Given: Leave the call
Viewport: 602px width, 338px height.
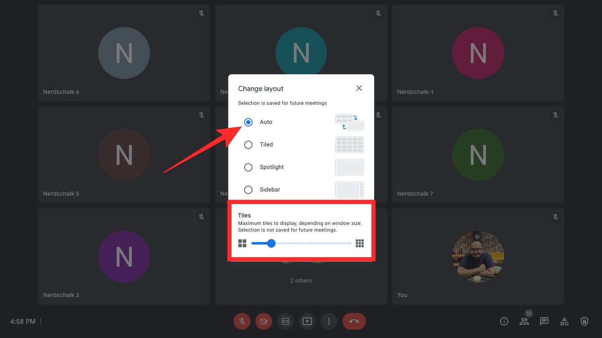Looking at the screenshot, I should coord(354,321).
